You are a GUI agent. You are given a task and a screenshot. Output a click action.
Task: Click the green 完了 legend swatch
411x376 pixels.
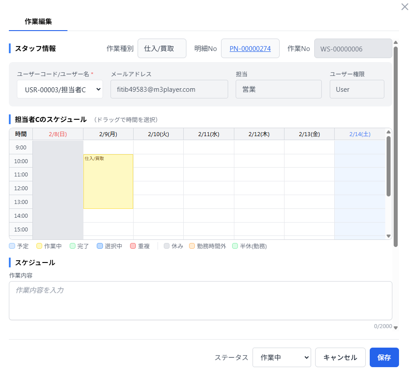click(x=73, y=246)
